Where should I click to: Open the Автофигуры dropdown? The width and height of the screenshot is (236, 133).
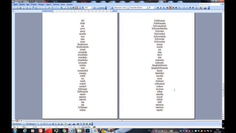coord(31,124)
